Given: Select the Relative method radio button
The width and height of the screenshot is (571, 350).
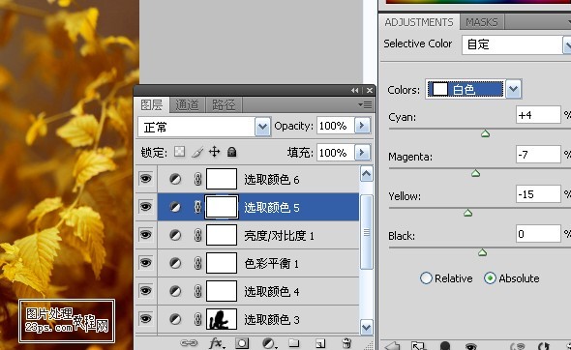Looking at the screenshot, I should pyautogui.click(x=426, y=278).
